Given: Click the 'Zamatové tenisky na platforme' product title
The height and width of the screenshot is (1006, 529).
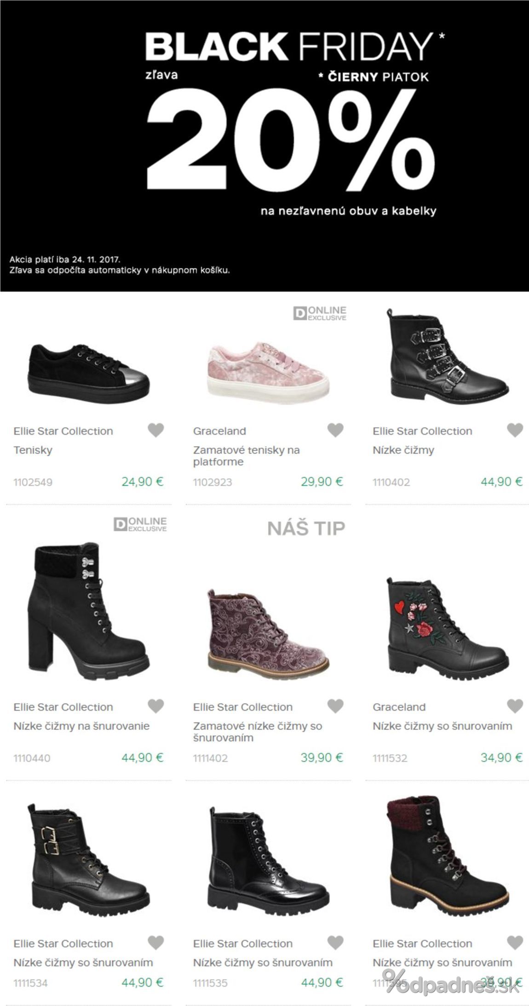Looking at the screenshot, I should click(246, 455).
